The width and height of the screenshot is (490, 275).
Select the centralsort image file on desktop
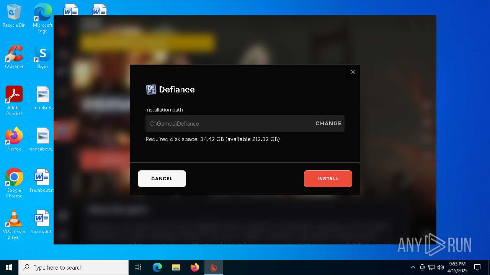point(42,98)
